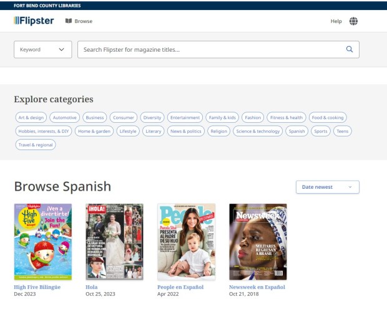Select the Science & technology category
Image resolution: width=387 pixels, height=309 pixels.
point(258,131)
